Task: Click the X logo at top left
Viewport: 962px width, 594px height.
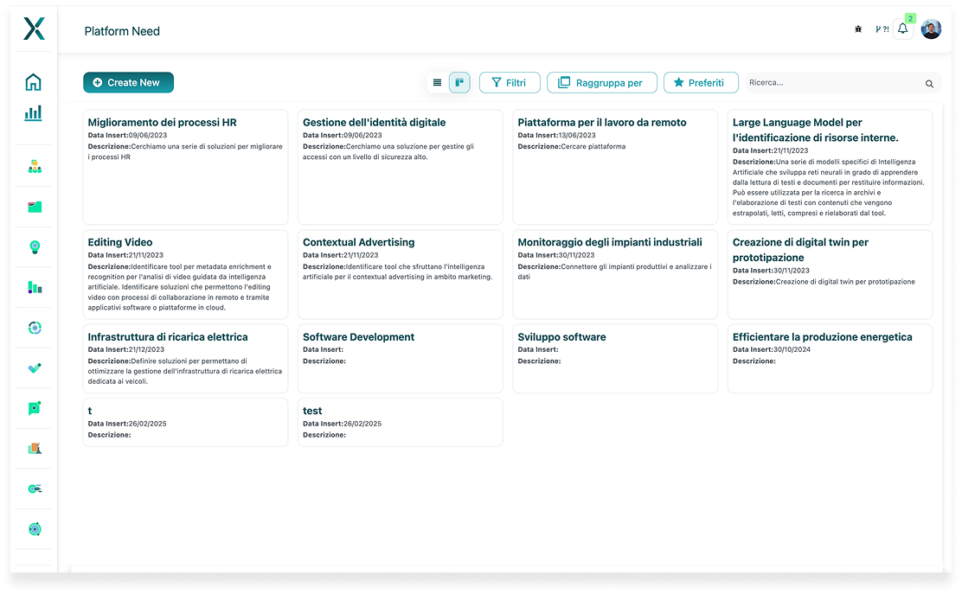Action: [x=34, y=29]
